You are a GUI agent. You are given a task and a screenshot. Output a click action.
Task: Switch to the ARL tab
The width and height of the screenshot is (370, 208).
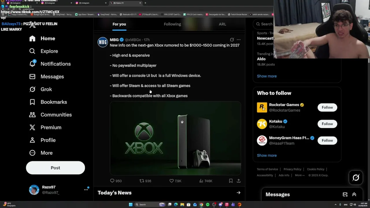pyautogui.click(x=222, y=24)
